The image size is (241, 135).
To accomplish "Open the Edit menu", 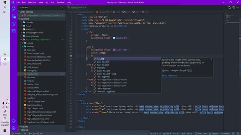I will (24, 3).
